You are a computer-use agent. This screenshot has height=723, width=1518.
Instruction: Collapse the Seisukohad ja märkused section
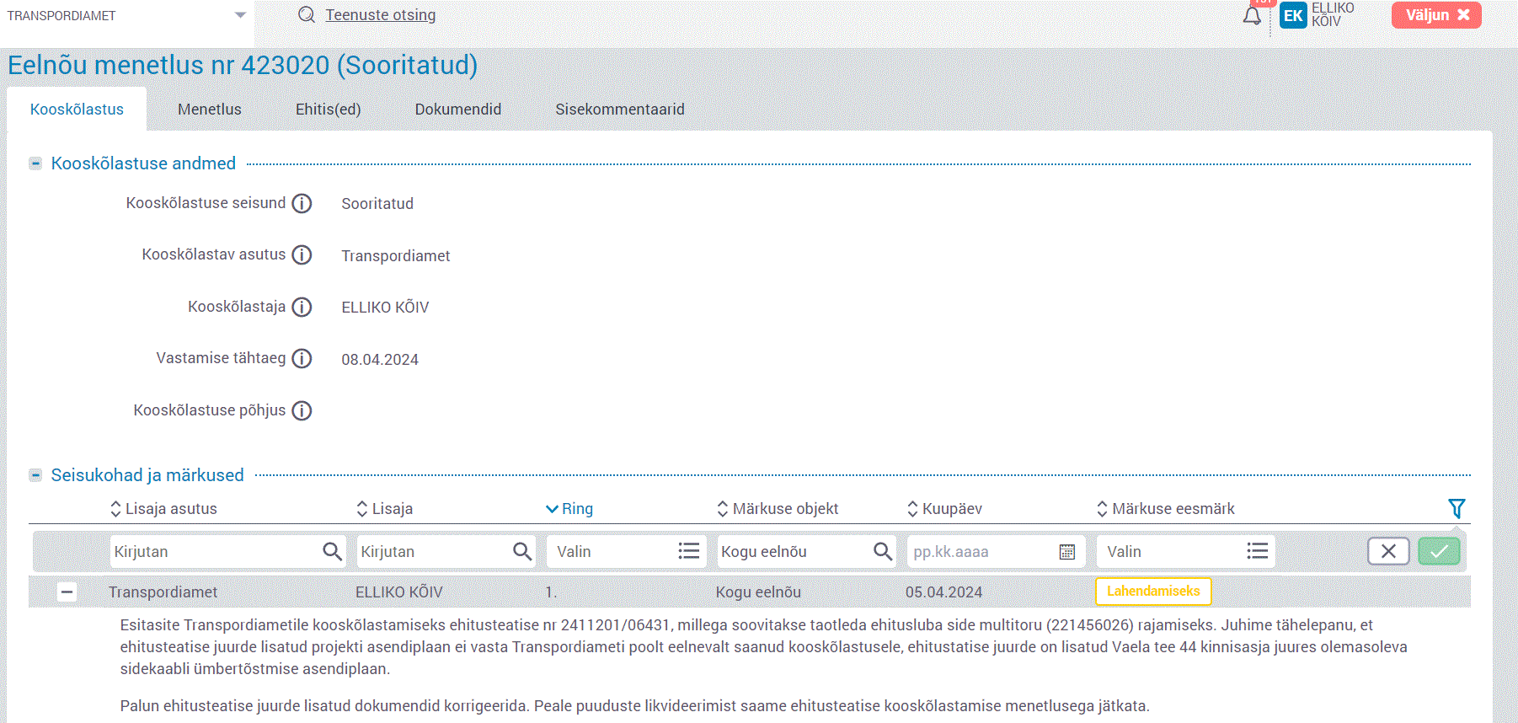tap(35, 475)
